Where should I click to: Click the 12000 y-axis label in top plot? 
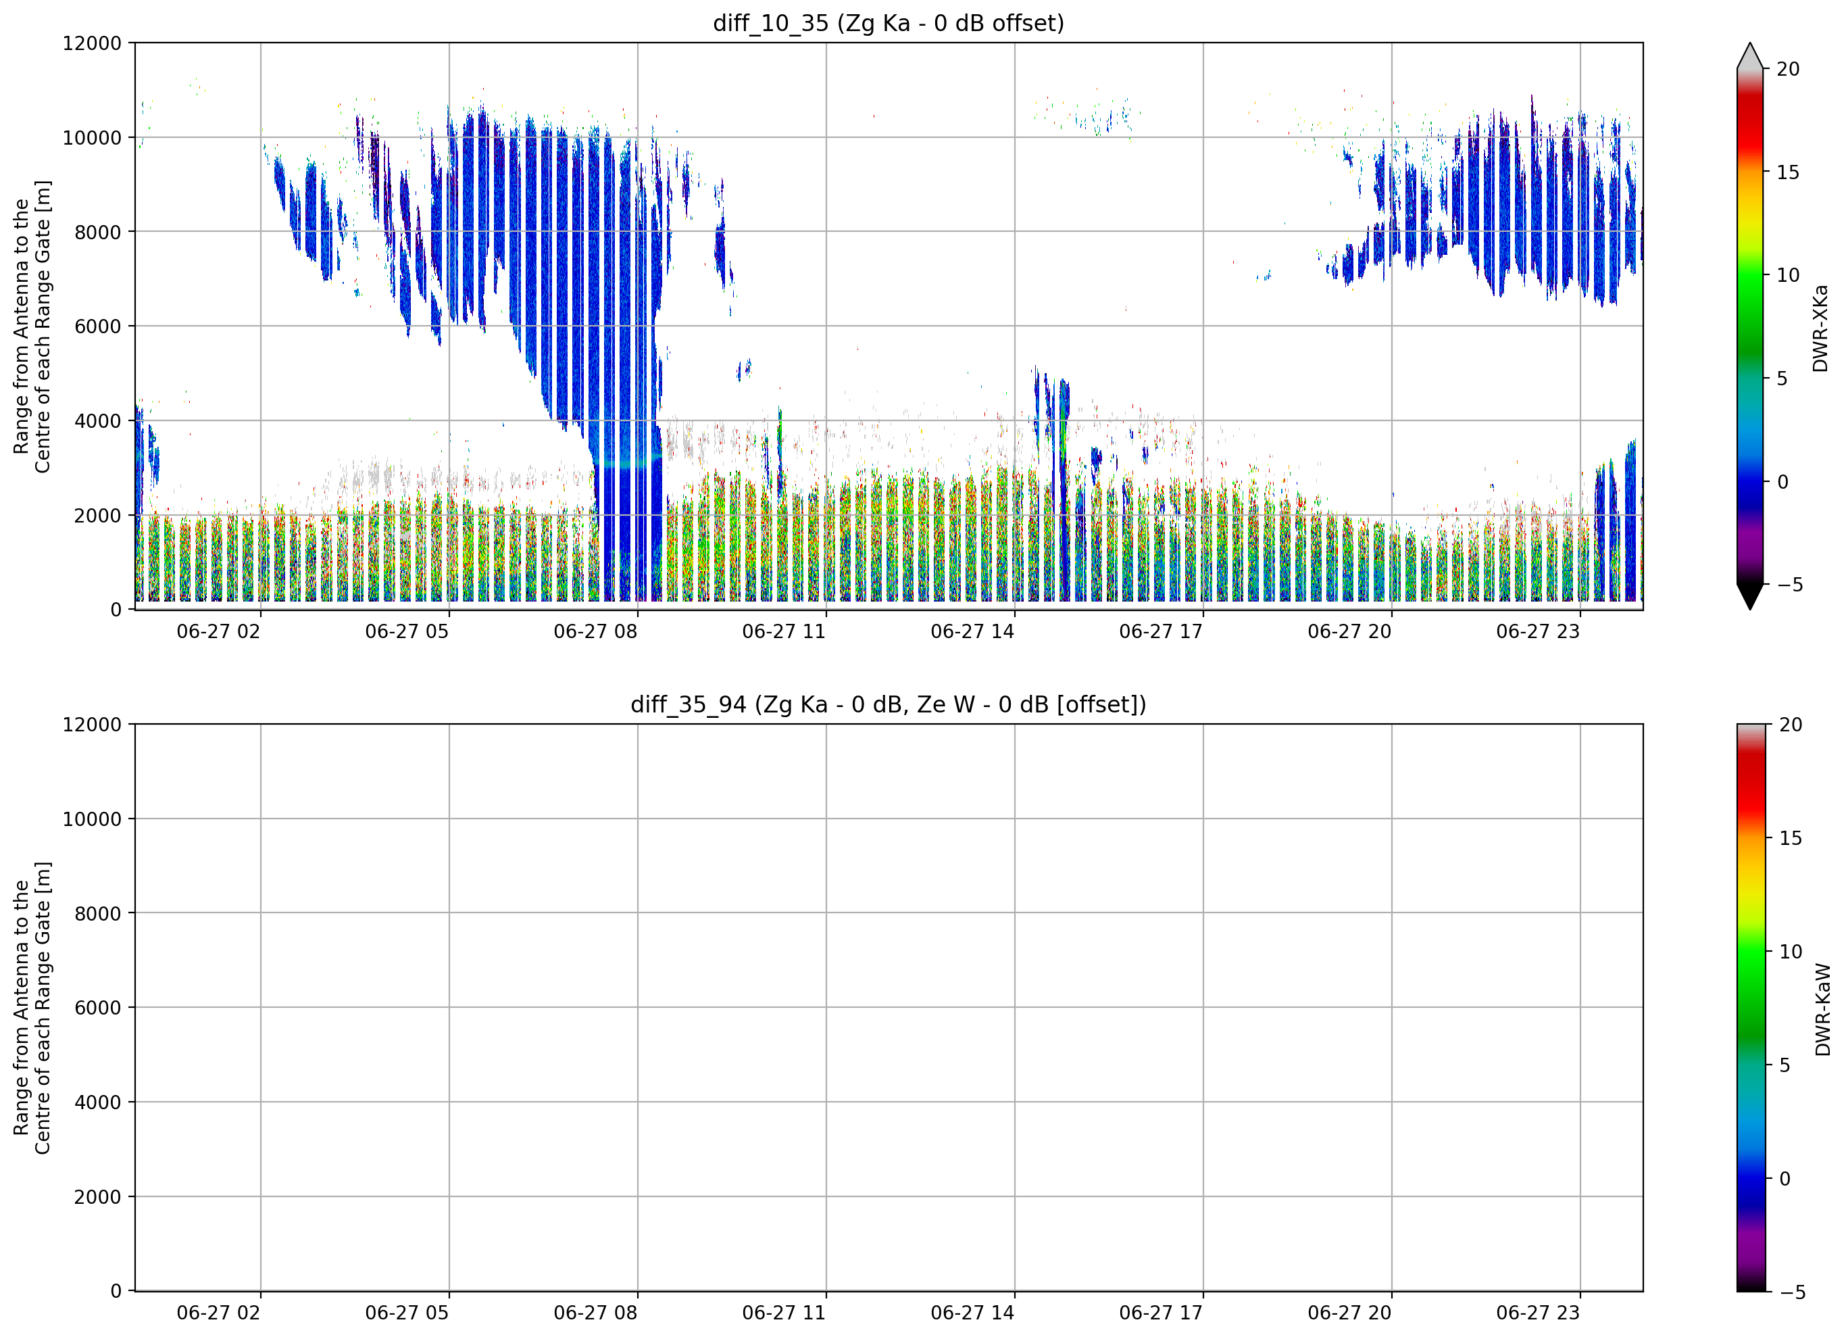(92, 43)
